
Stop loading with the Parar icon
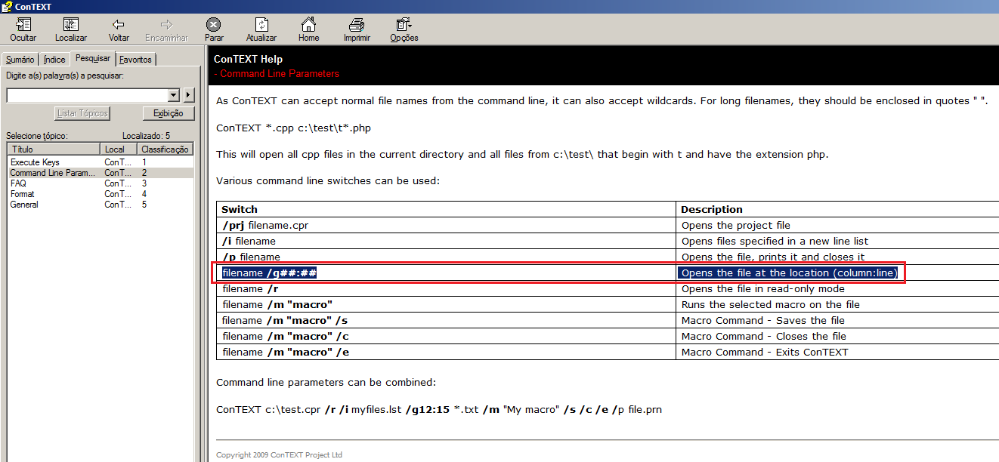pos(214,25)
